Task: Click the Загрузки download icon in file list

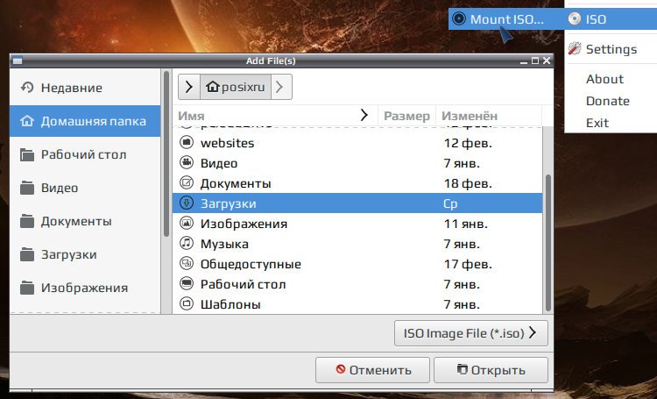Action: pyautogui.click(x=187, y=203)
